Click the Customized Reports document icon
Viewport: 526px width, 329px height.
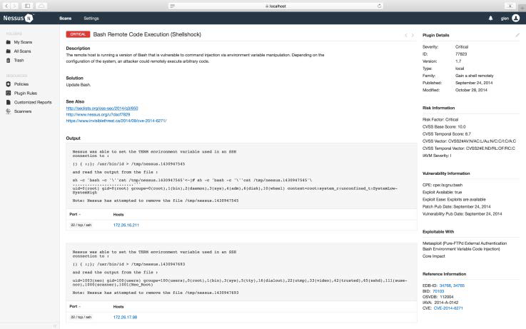coord(9,102)
